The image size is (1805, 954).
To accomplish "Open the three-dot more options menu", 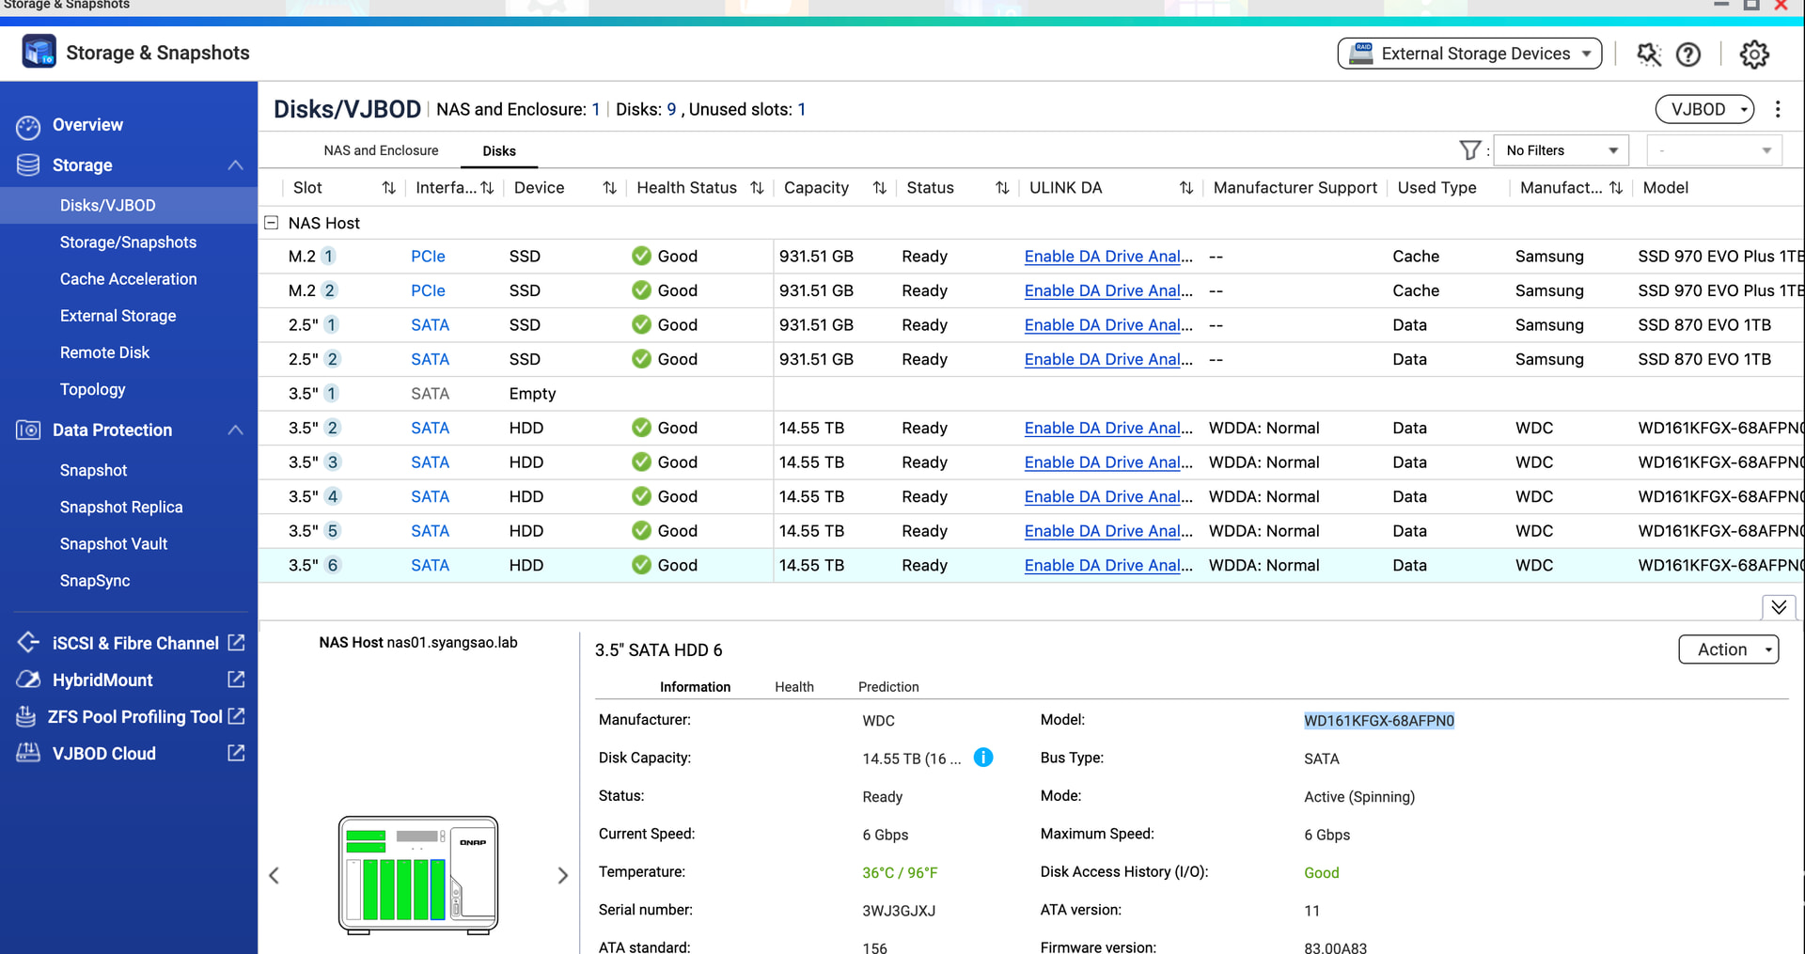I will click(x=1777, y=109).
